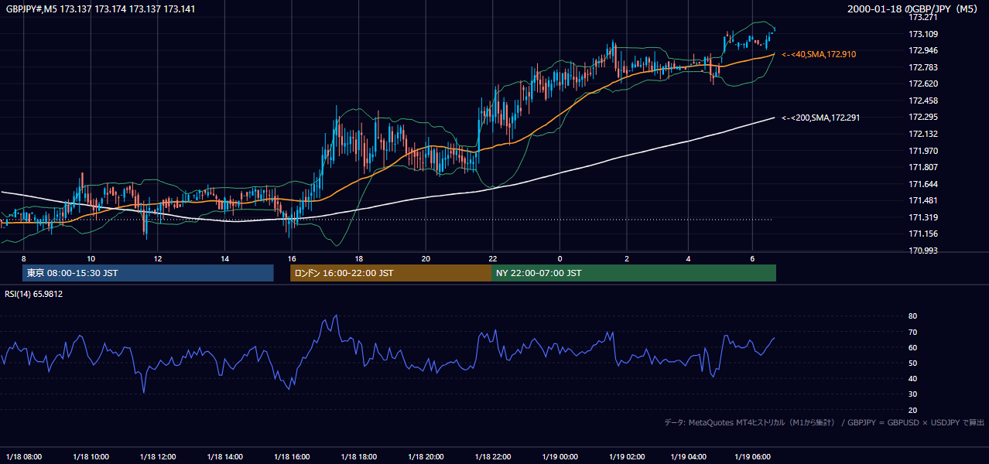Viewport: 989px width, 464px height.
Task: Click the RSI 80 level label
Action: pyautogui.click(x=912, y=316)
